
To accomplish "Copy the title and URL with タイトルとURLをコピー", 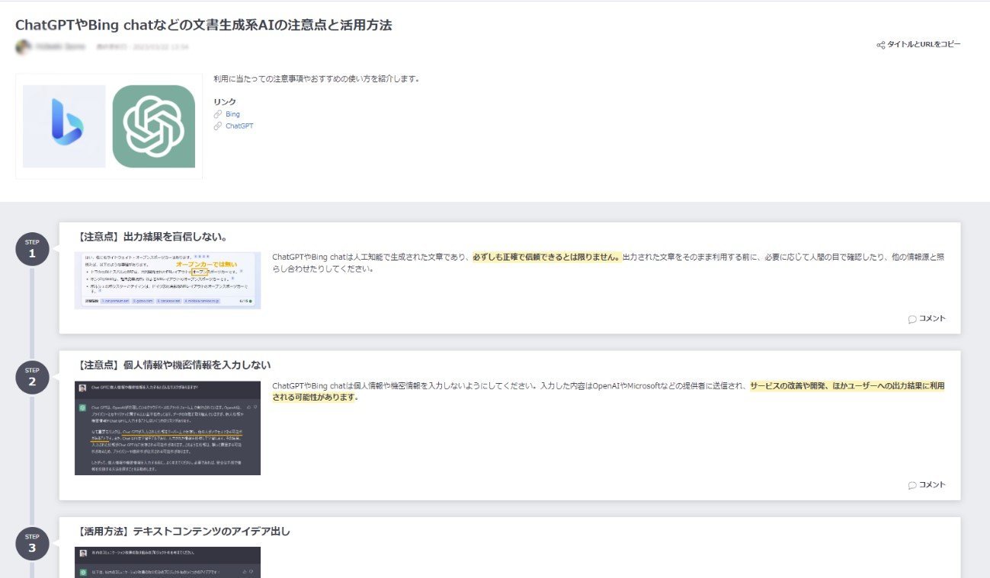I will [x=918, y=44].
